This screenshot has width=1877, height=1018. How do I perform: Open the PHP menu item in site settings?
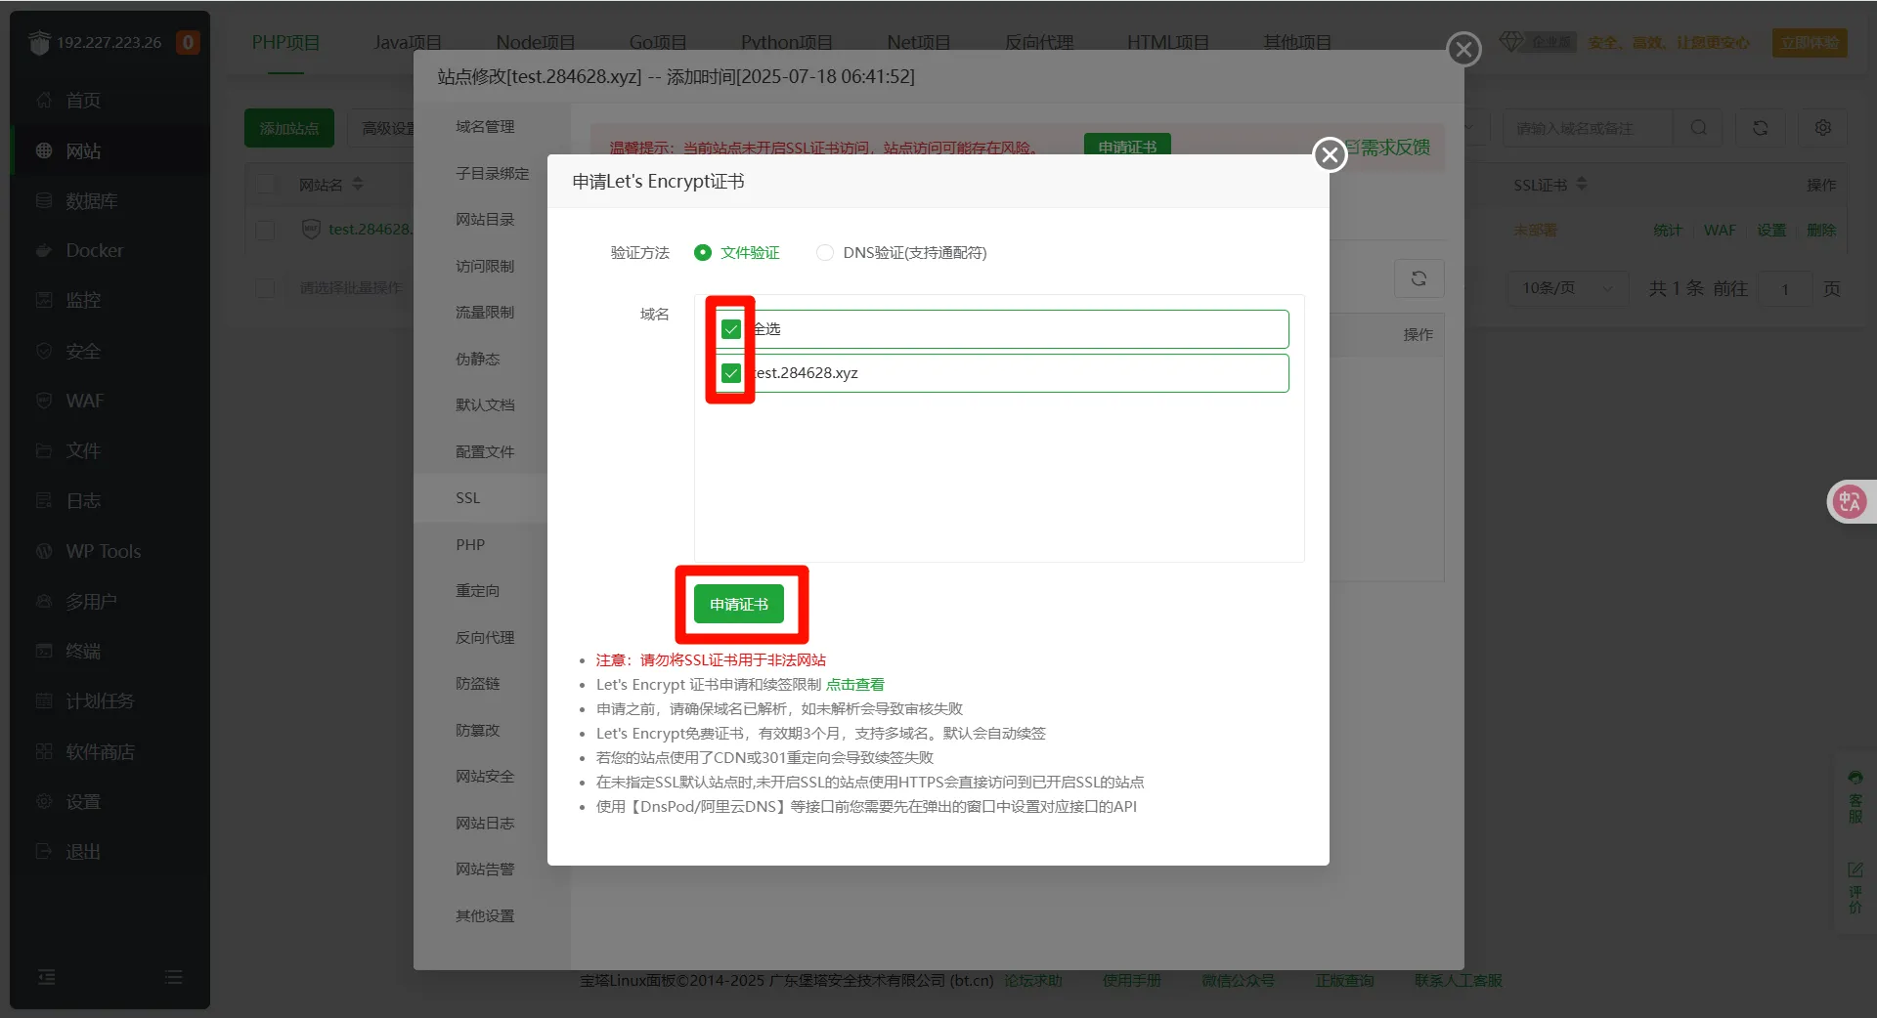pyautogui.click(x=470, y=545)
